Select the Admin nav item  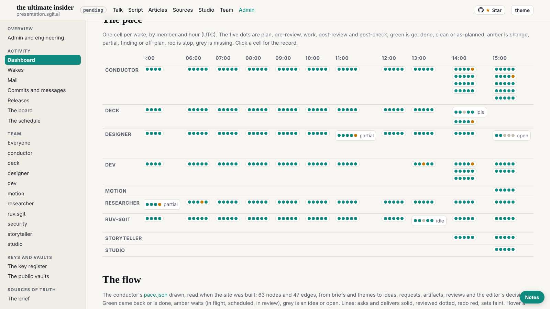pos(247,10)
